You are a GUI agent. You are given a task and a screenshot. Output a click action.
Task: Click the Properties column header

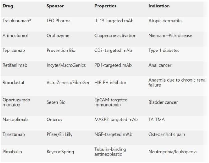[x=105, y=6]
